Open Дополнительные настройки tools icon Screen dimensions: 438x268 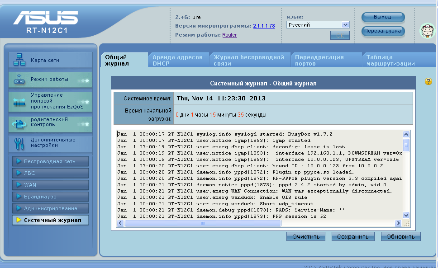pos(19,144)
